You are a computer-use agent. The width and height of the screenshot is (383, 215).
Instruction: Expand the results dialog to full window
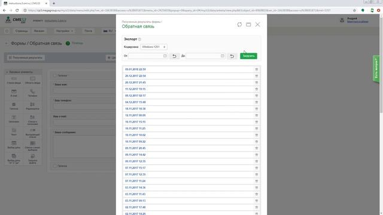coord(248,24)
